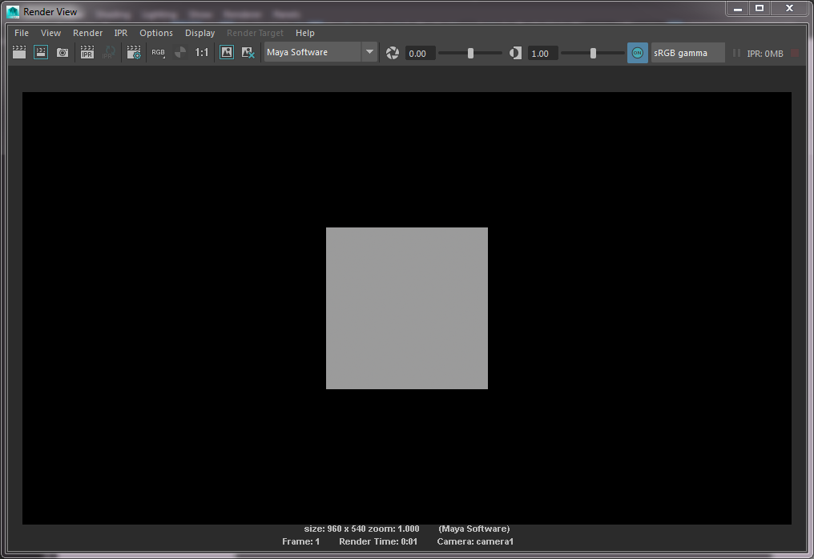Maximize the Render View window
Screen dimensions: 814x559
[760, 8]
